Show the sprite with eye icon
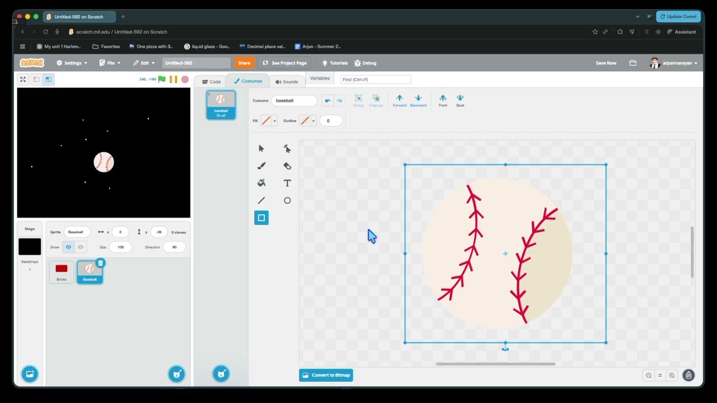The height and width of the screenshot is (403, 717). click(68, 247)
